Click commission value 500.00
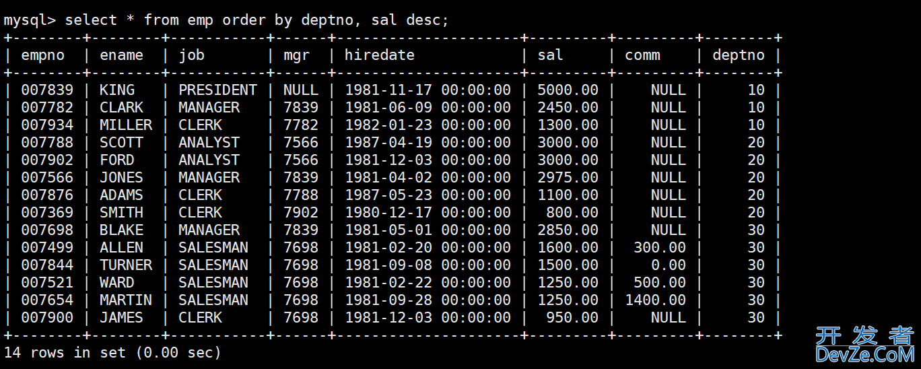921x369 pixels. 660,282
